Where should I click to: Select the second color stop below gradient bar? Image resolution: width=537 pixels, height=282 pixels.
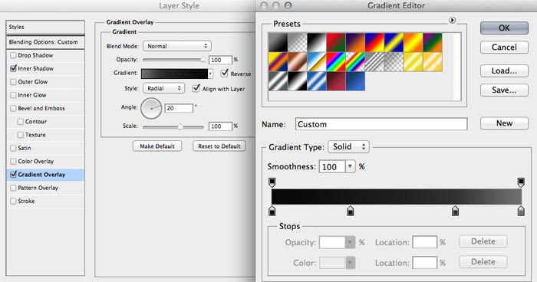point(350,211)
